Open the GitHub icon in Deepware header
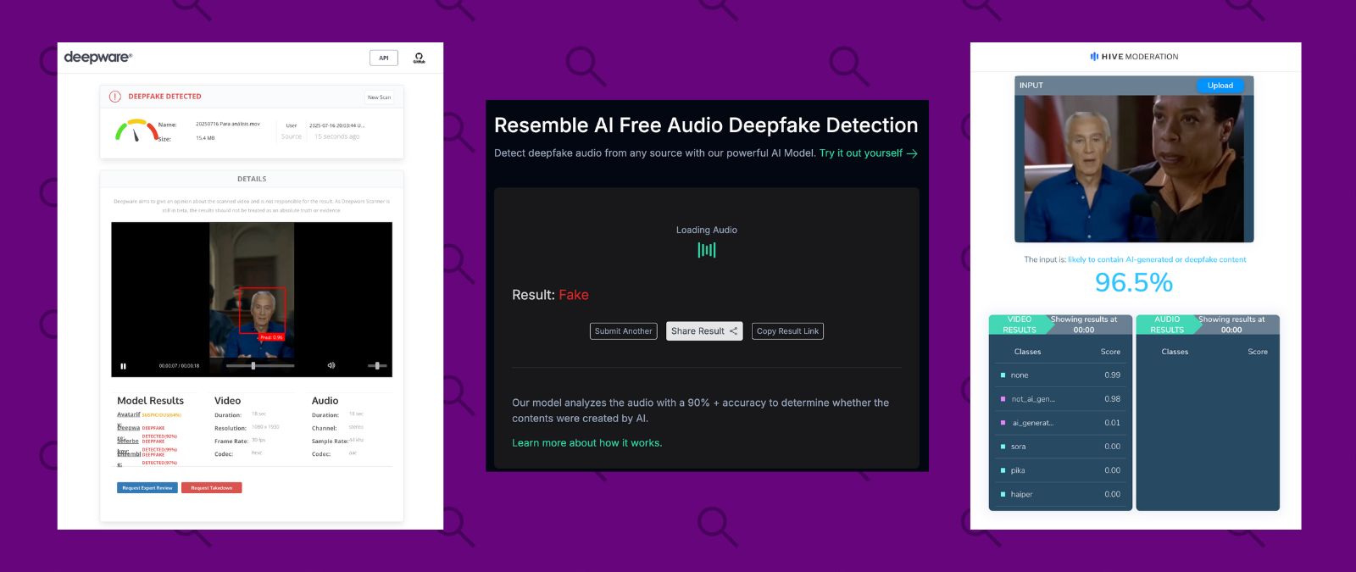Screen dimensions: 1356x572 [419, 58]
